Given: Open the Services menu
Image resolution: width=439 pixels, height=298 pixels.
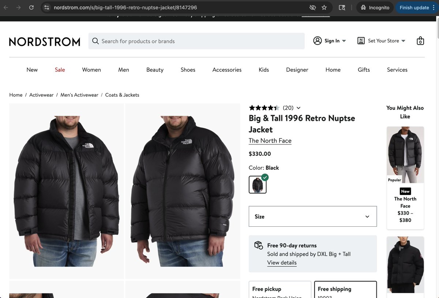Looking at the screenshot, I should click(x=397, y=69).
